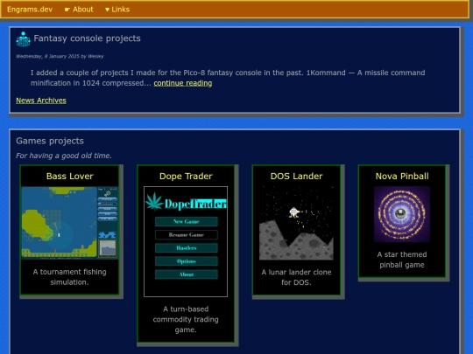Open the DOS Lander game screenshot
This screenshot has height=354, width=473.
pos(297,223)
